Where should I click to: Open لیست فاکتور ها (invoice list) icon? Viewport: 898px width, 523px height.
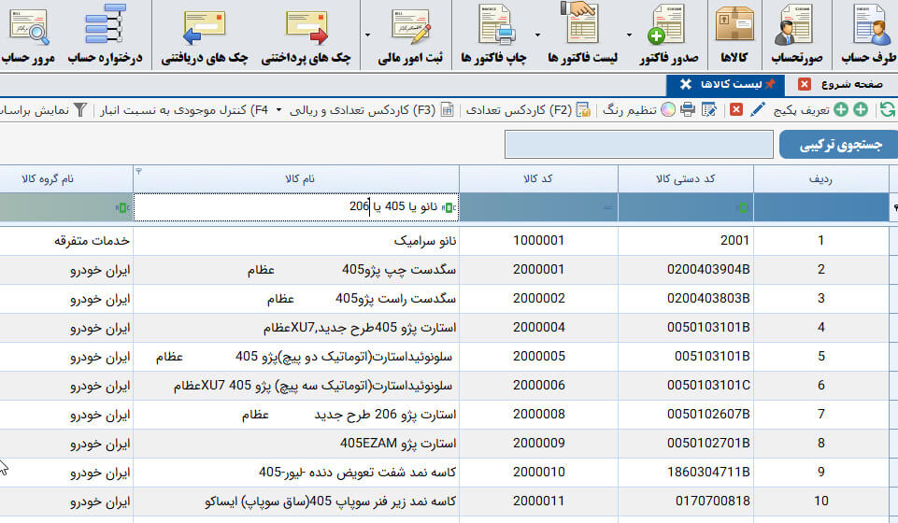click(x=579, y=23)
